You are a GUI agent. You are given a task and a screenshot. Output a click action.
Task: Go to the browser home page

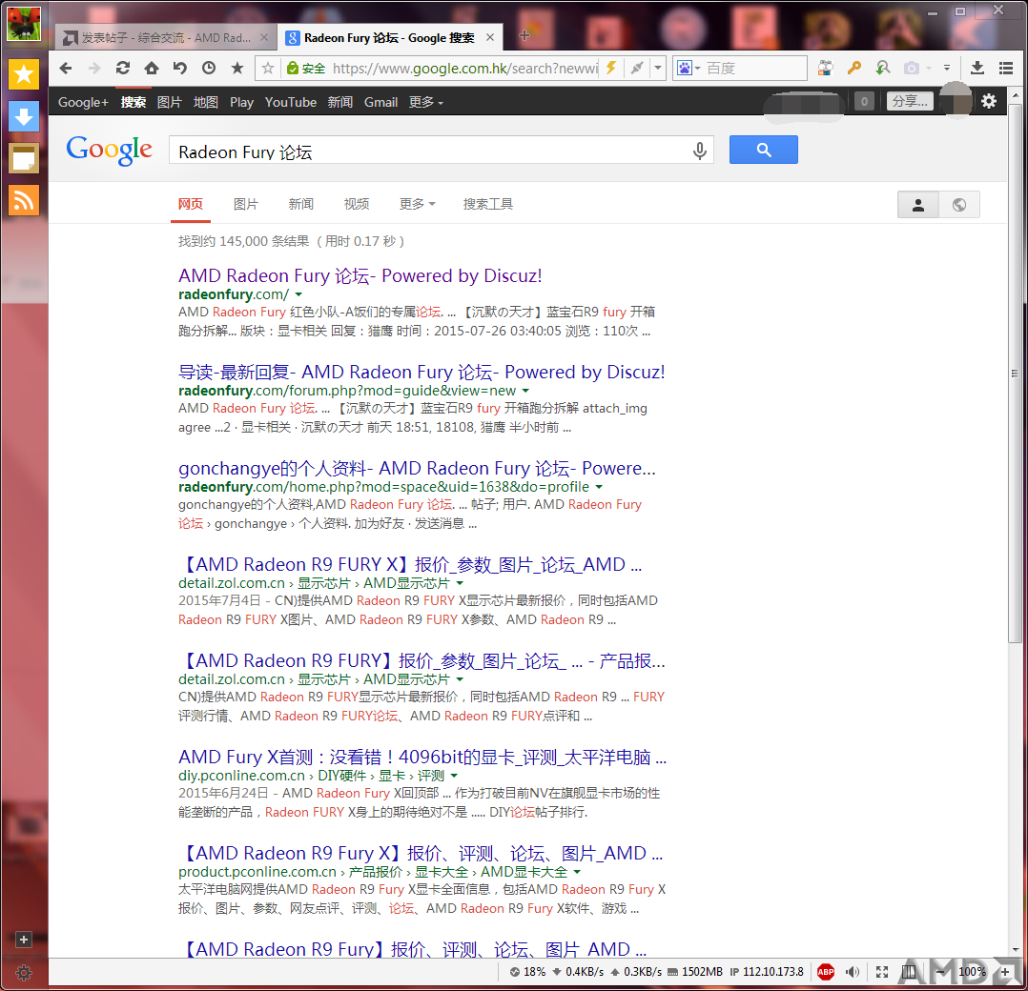coord(152,68)
